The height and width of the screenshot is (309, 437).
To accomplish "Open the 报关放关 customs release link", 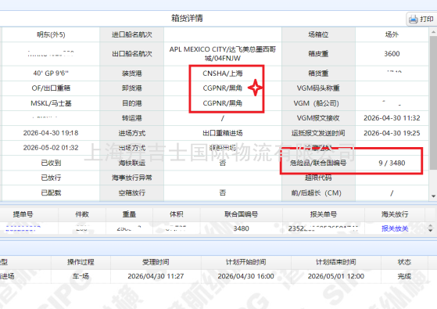I will tap(395, 228).
